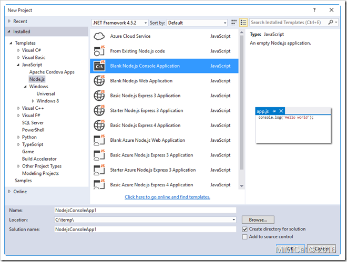Switch to small icons grid view

tap(233, 23)
